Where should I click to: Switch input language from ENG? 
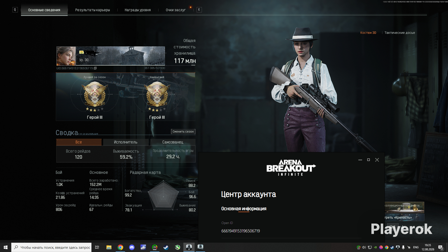(x=416, y=247)
